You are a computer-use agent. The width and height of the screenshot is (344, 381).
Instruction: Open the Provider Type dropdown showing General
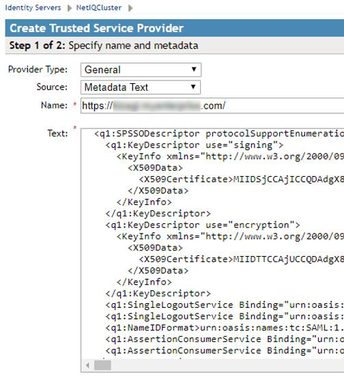141,70
